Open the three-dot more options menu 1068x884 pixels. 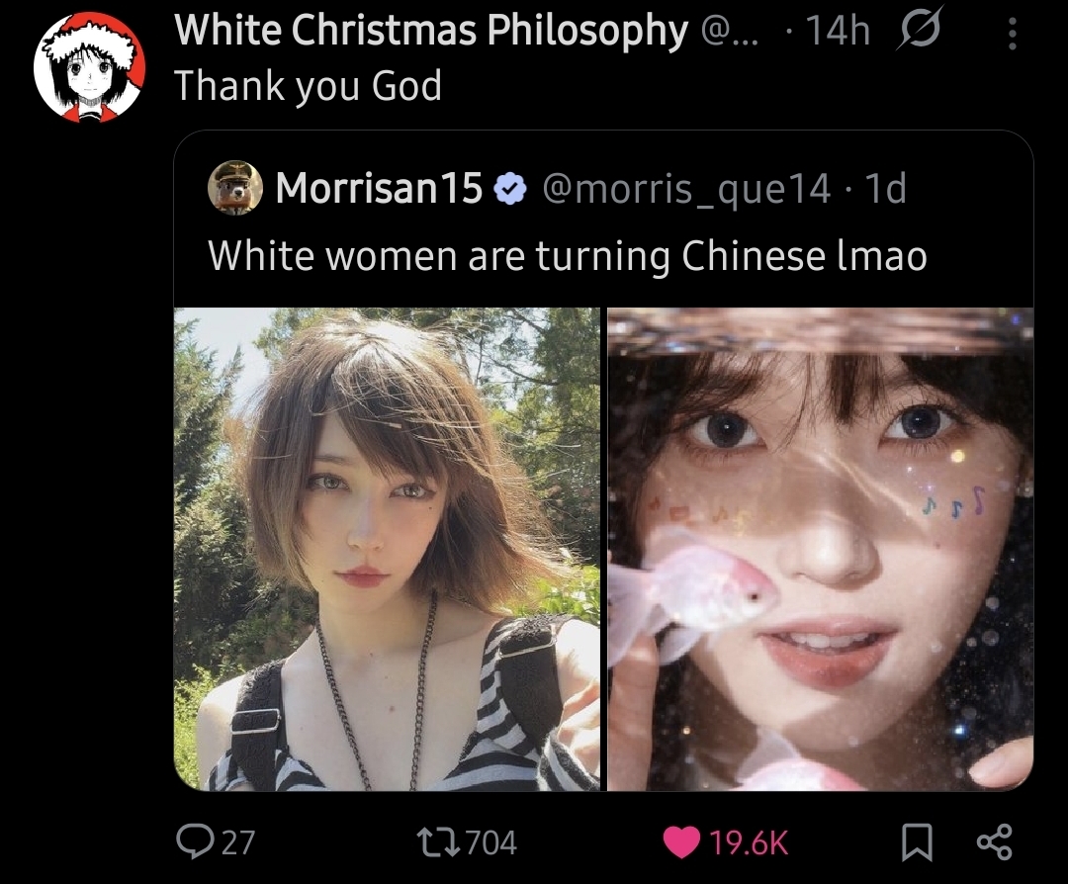coord(1013,33)
